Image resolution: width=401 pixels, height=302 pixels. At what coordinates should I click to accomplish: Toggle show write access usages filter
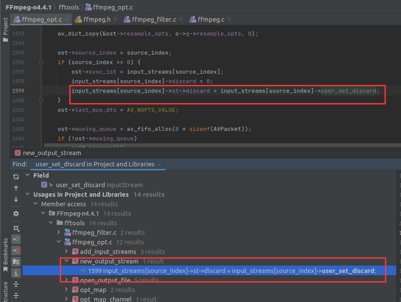pyautogui.click(x=16, y=250)
